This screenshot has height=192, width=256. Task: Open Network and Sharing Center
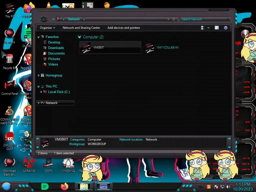81,28
